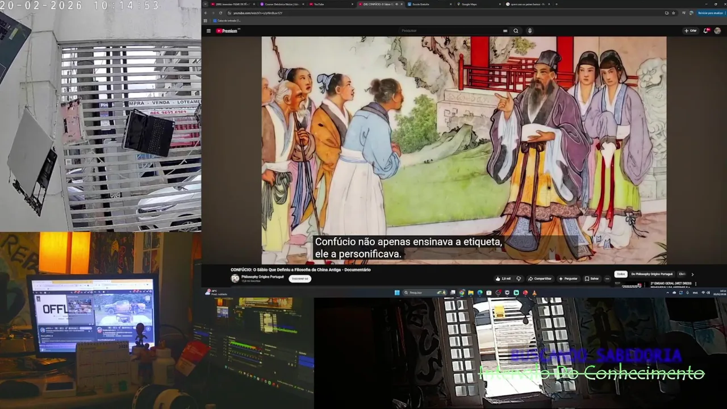Click the Criar create button
Viewport: 727px width, 409px height.
pyautogui.click(x=690, y=31)
